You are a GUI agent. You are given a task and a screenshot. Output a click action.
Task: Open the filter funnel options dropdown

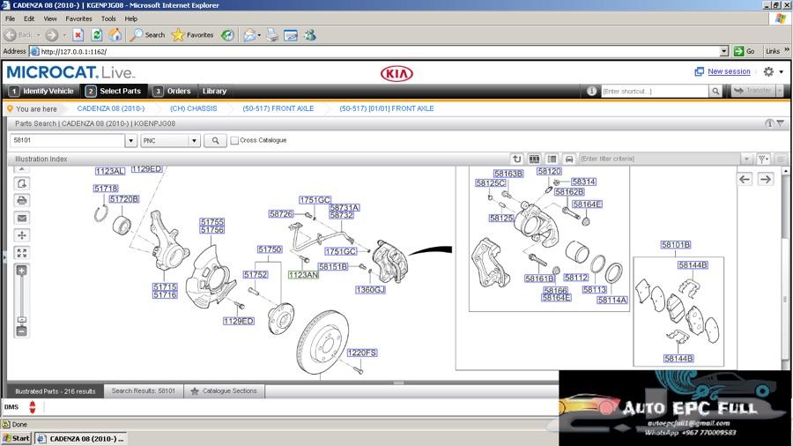coord(763,159)
